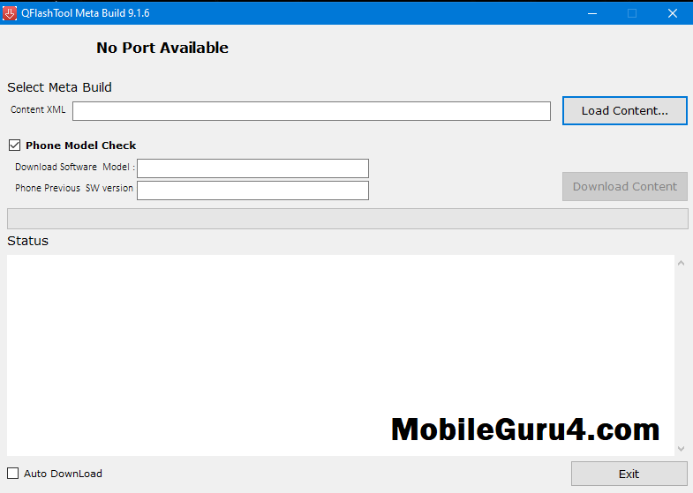
Task: Click the Load Content... button
Action: [624, 111]
